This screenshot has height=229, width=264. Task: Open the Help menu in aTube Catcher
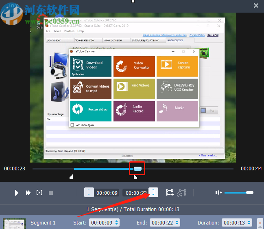81,31
